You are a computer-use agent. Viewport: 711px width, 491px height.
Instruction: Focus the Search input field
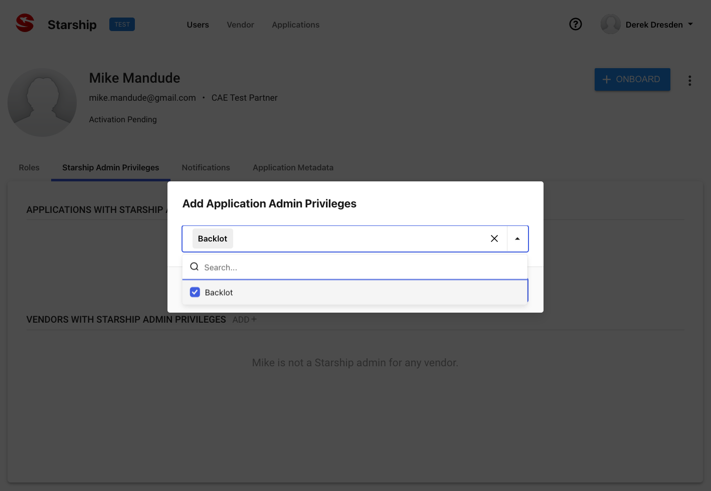361,268
